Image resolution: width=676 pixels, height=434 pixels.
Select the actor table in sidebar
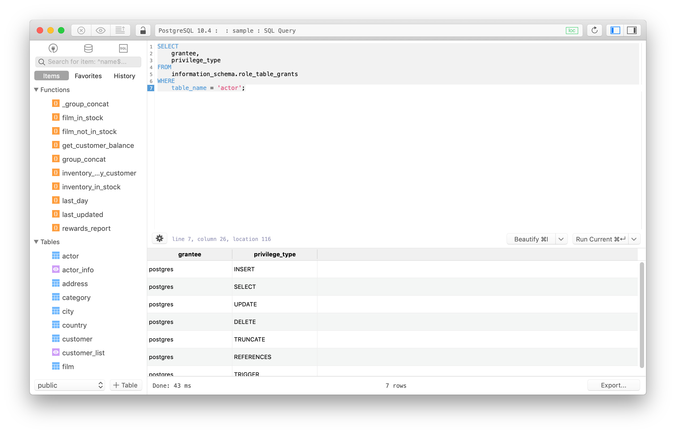(70, 256)
